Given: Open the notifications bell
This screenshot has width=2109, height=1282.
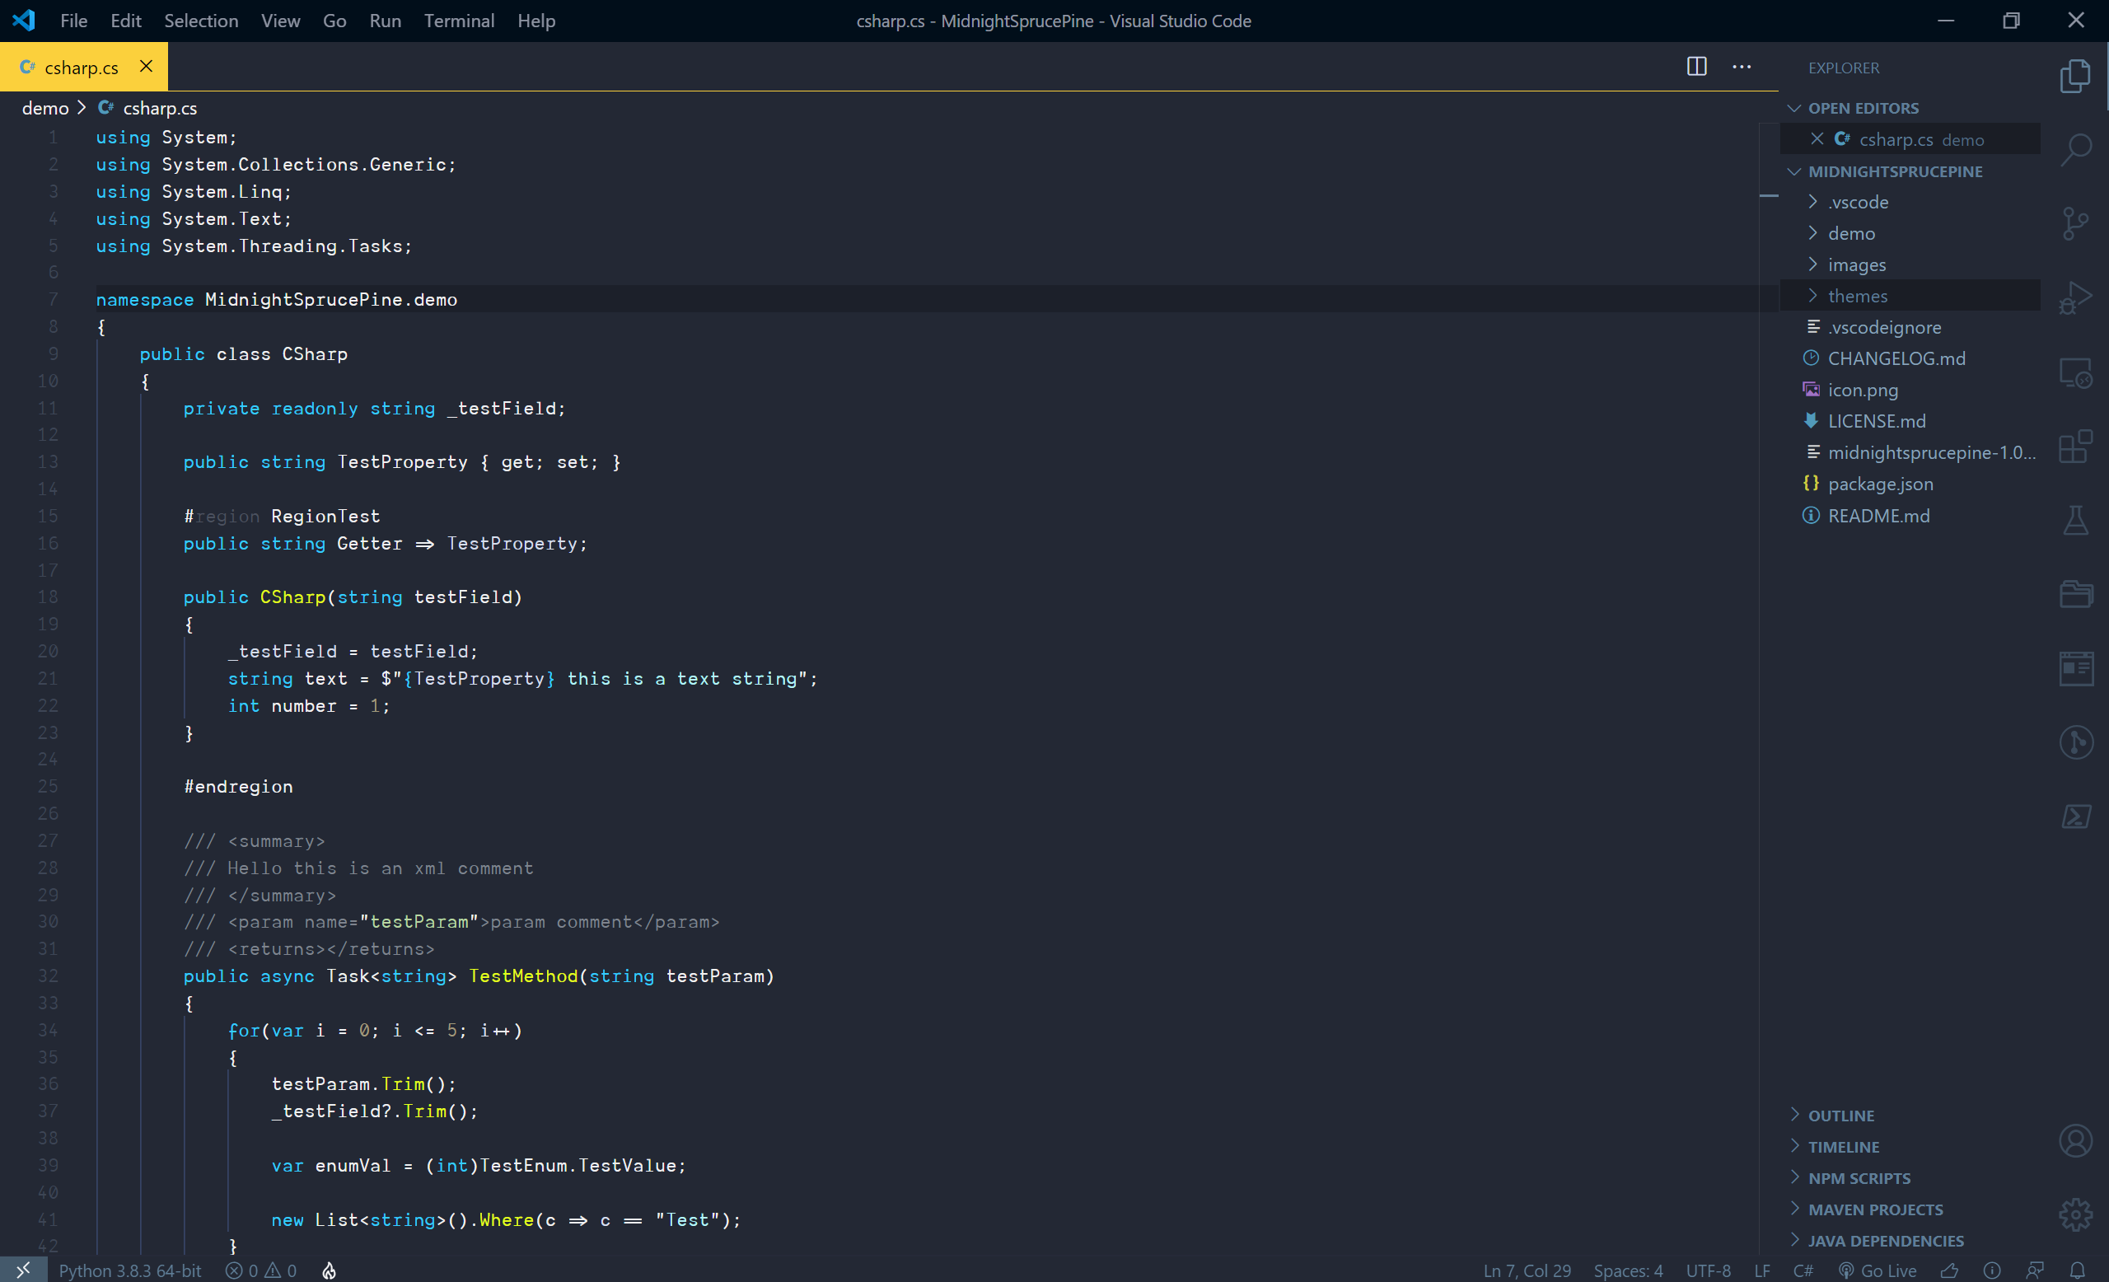Looking at the screenshot, I should (x=2078, y=1270).
